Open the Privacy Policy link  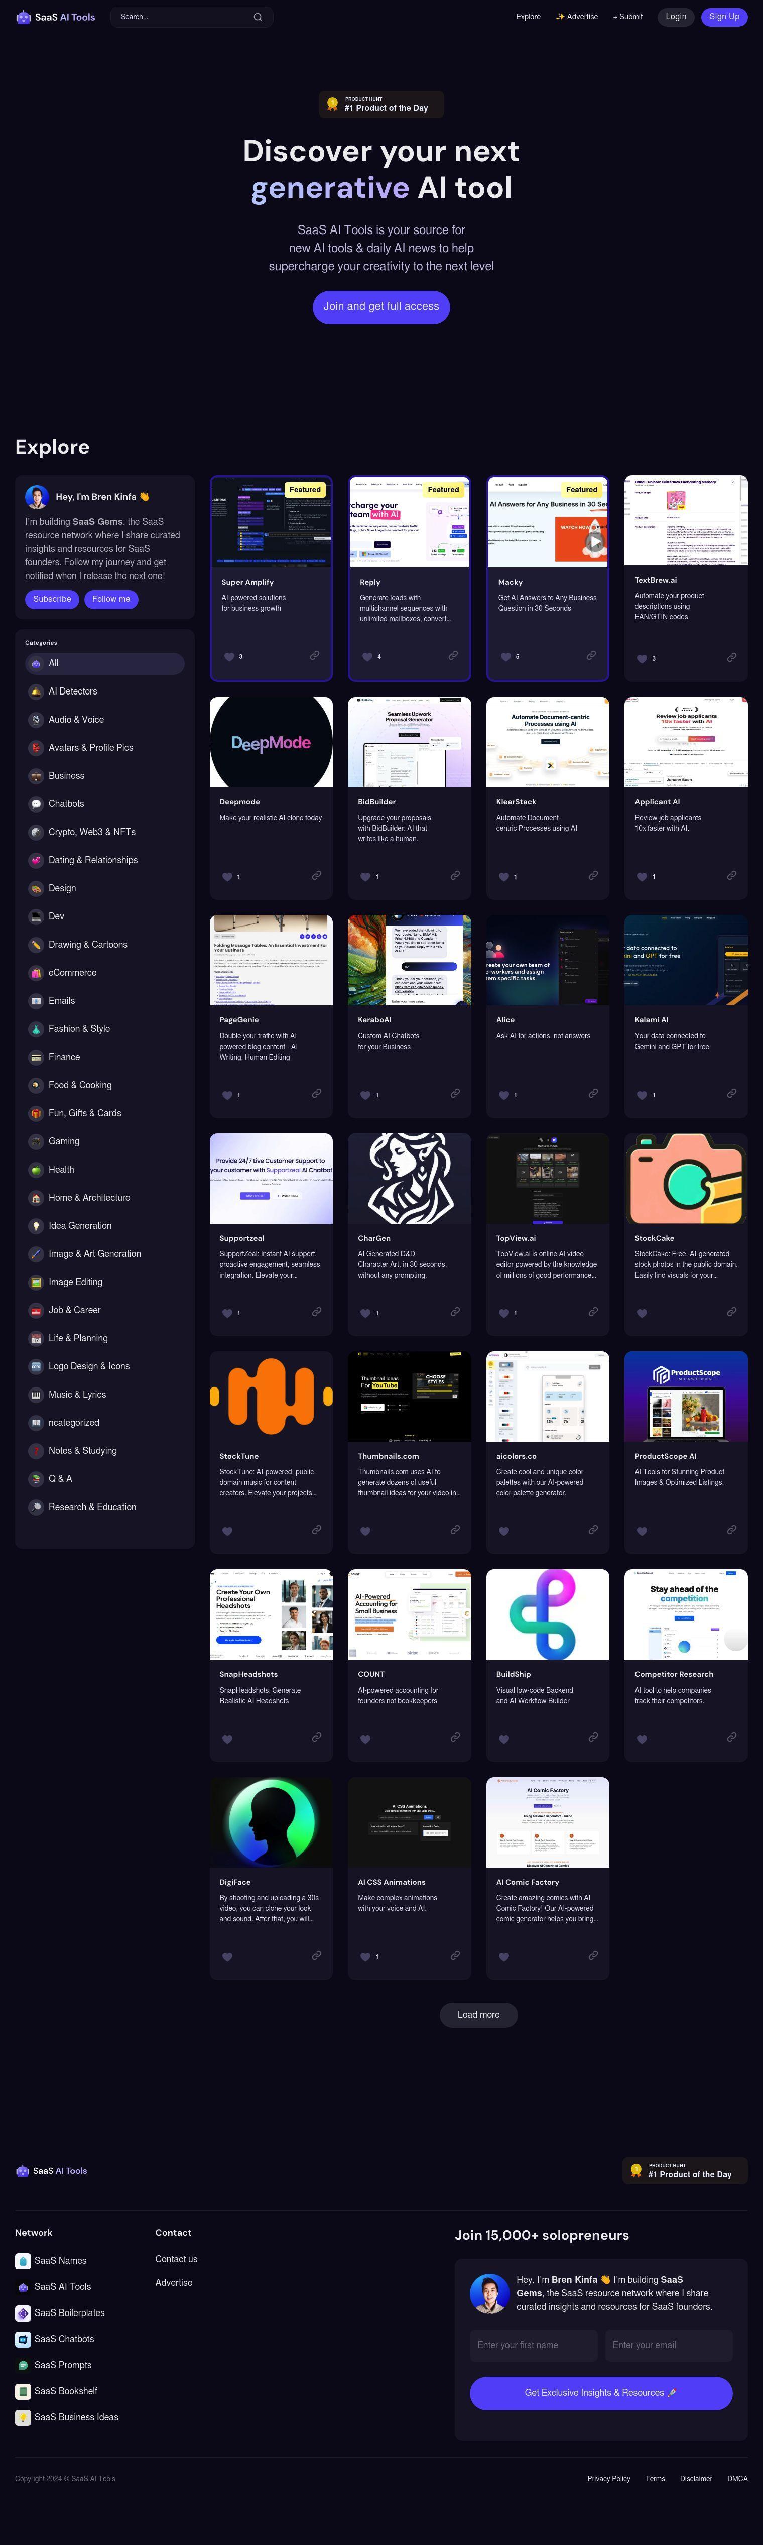609,2479
